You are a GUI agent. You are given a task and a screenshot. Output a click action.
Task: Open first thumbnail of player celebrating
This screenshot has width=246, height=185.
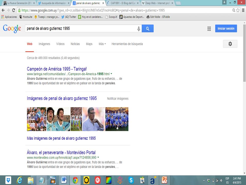point(37,119)
